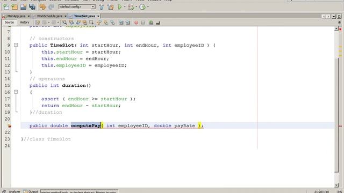The image size is (344, 193).
Task: Click the Stop Macro Recording icon
Action: 143,23
